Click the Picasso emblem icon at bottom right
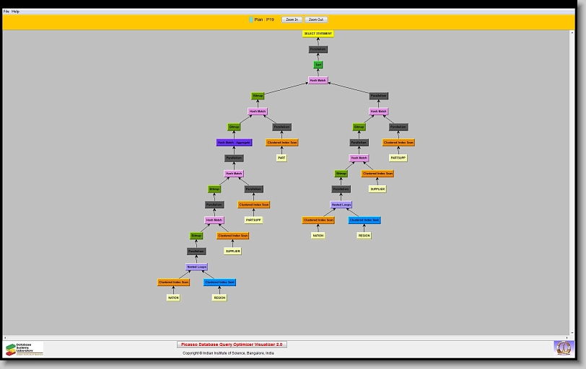Screen dimensions: 586x369 coord(562,348)
